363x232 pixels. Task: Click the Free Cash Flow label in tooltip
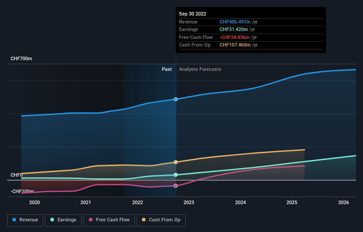pos(196,37)
